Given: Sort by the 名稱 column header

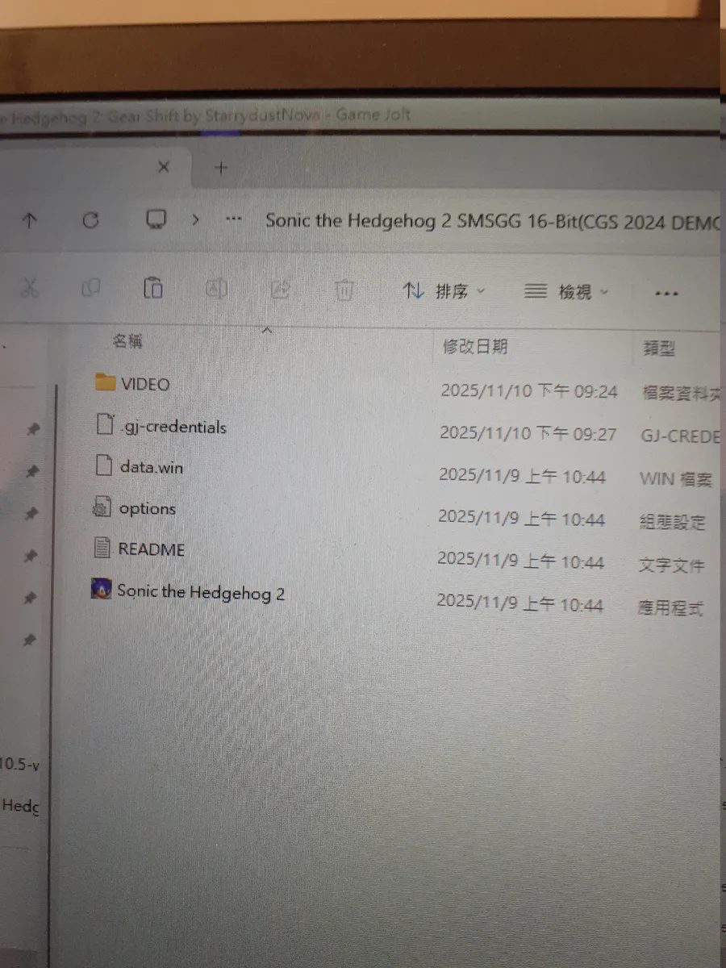Looking at the screenshot, I should pyautogui.click(x=127, y=341).
